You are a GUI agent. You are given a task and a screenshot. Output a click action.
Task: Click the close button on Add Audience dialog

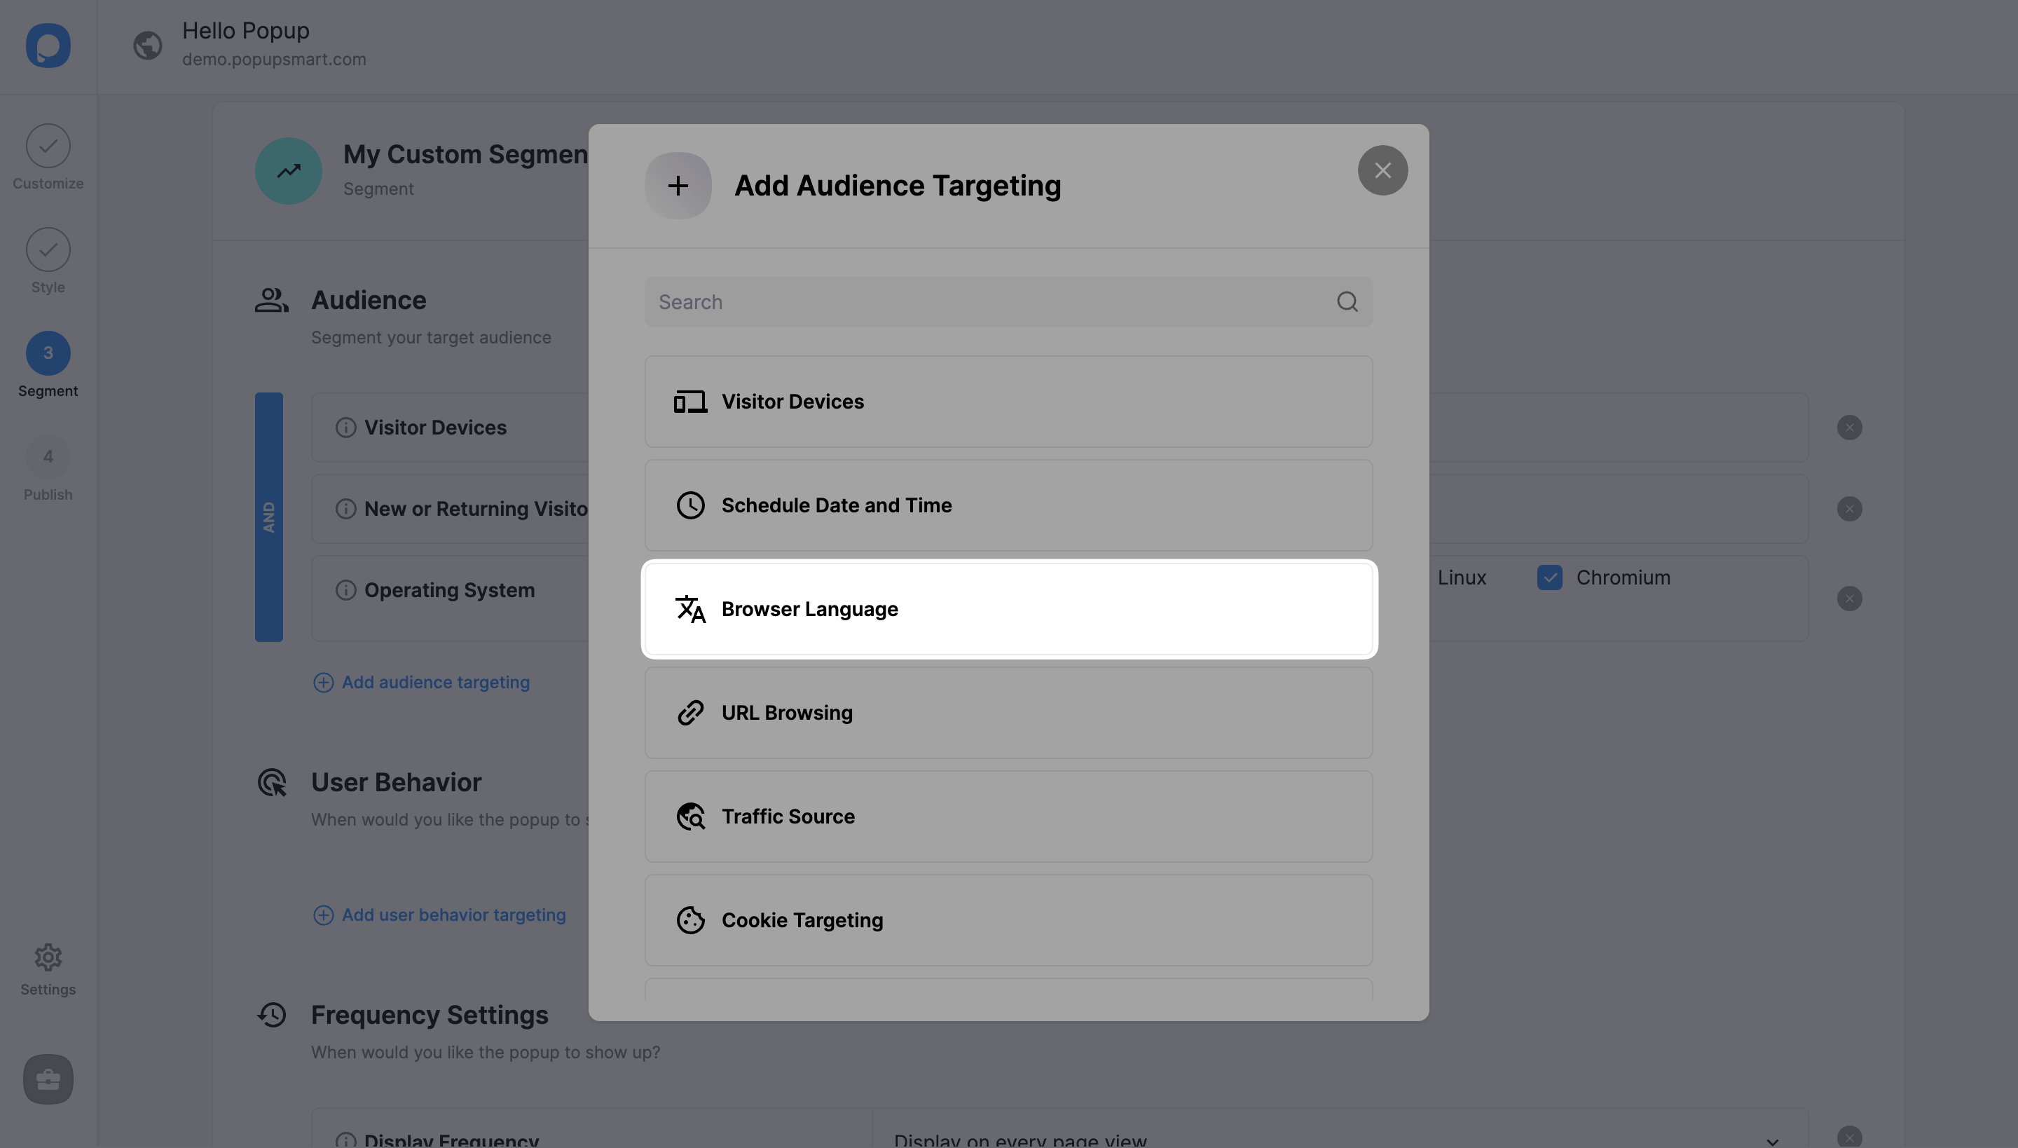[1382, 169]
